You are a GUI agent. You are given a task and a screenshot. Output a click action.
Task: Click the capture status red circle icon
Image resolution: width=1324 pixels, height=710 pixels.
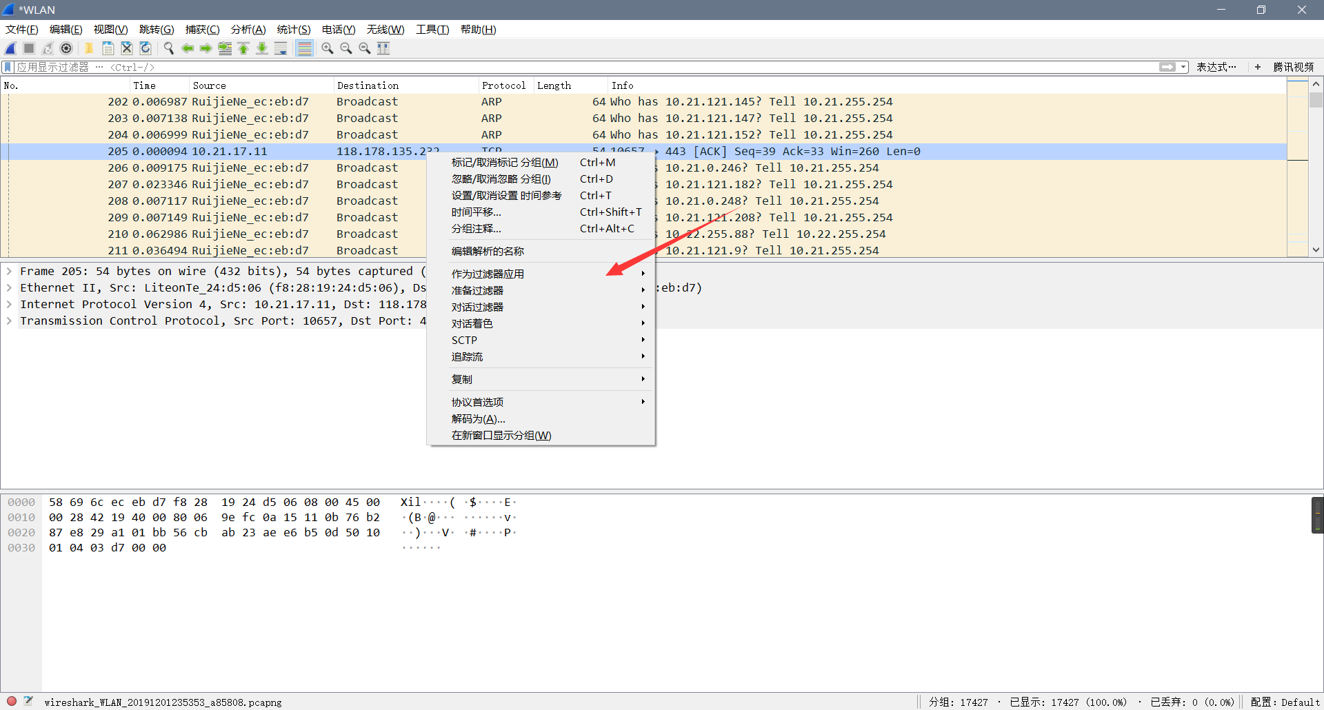(x=12, y=702)
